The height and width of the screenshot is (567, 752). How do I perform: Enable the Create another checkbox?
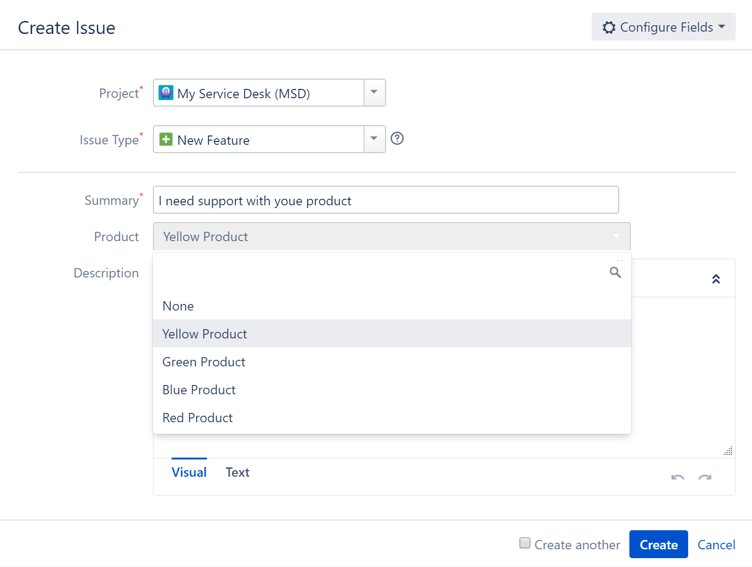[x=524, y=543]
